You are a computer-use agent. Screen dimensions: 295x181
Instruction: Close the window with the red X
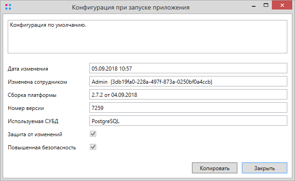pyautogui.click(x=282, y=5)
